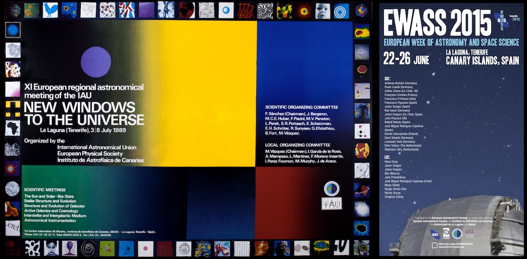This screenshot has width=527, height=259.
Task: Click 'CANARY ISLANDS, SPAIN' text
Action: [482, 61]
